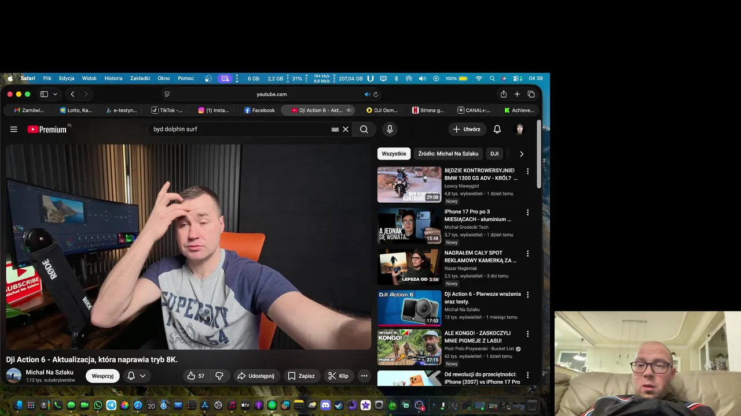Open Spotlight search in menu bar
The height and width of the screenshot is (416, 741).
pyautogui.click(x=492, y=79)
